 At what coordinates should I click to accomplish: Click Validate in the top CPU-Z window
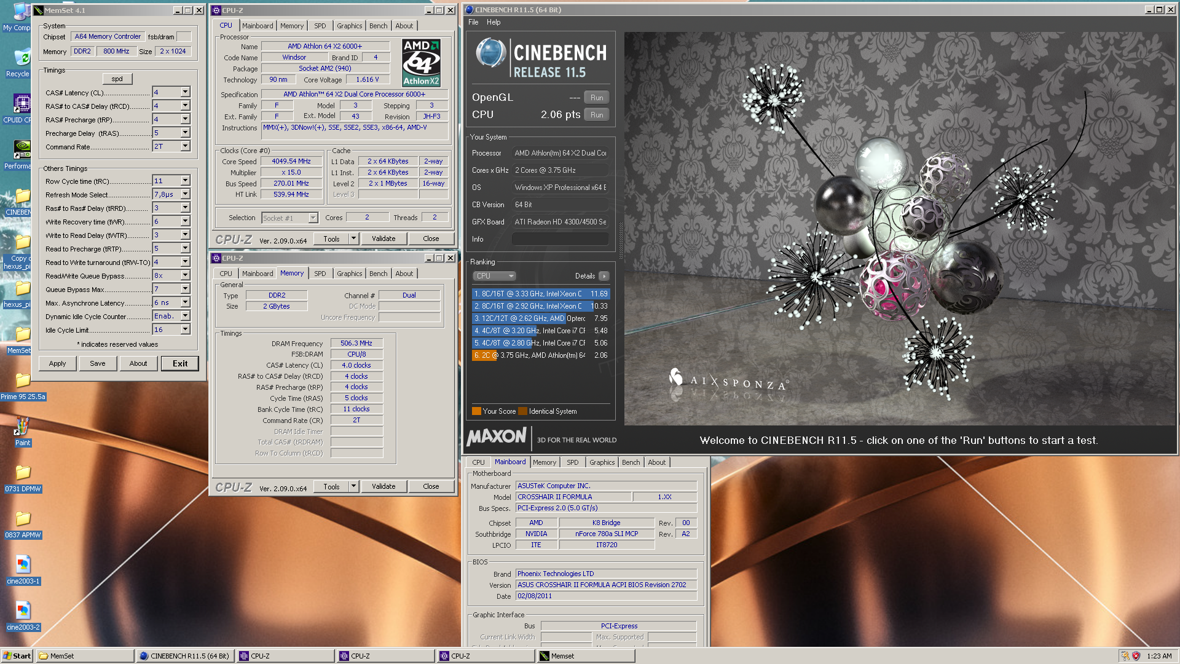[x=383, y=239]
